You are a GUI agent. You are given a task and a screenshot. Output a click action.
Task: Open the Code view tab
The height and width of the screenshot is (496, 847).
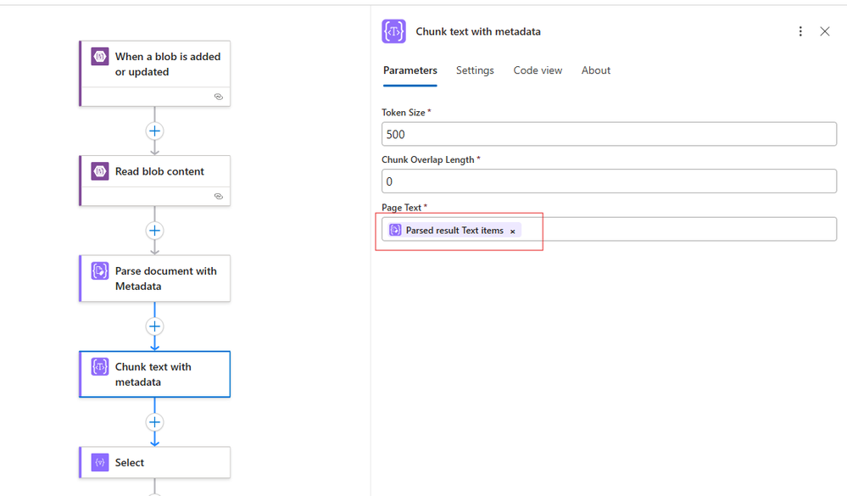pyautogui.click(x=538, y=70)
